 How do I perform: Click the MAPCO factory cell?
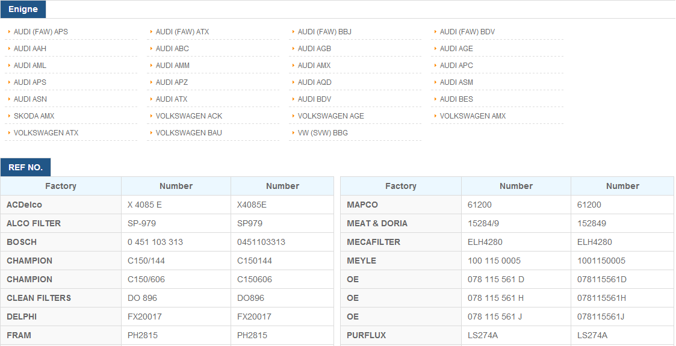coord(401,205)
